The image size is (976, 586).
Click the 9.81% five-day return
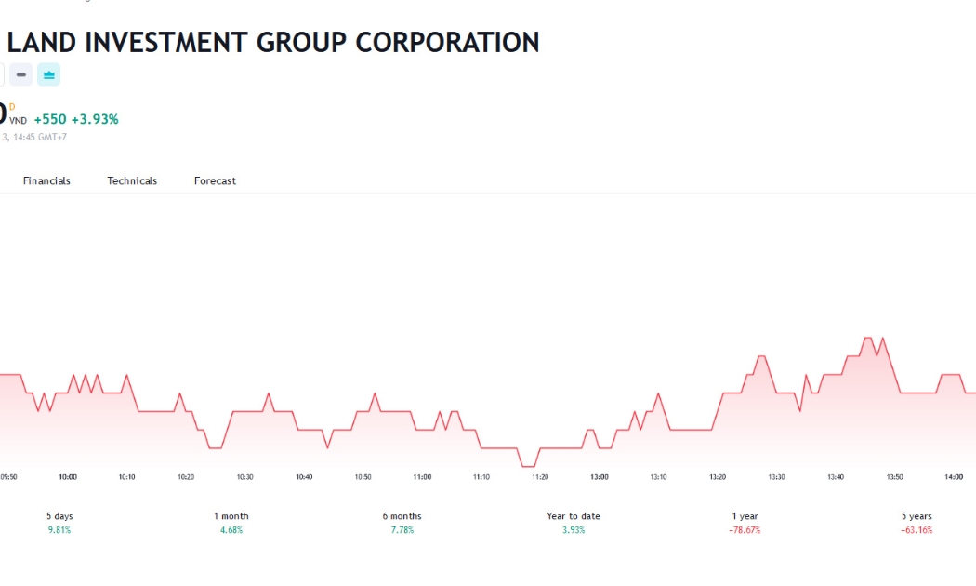pos(59,530)
